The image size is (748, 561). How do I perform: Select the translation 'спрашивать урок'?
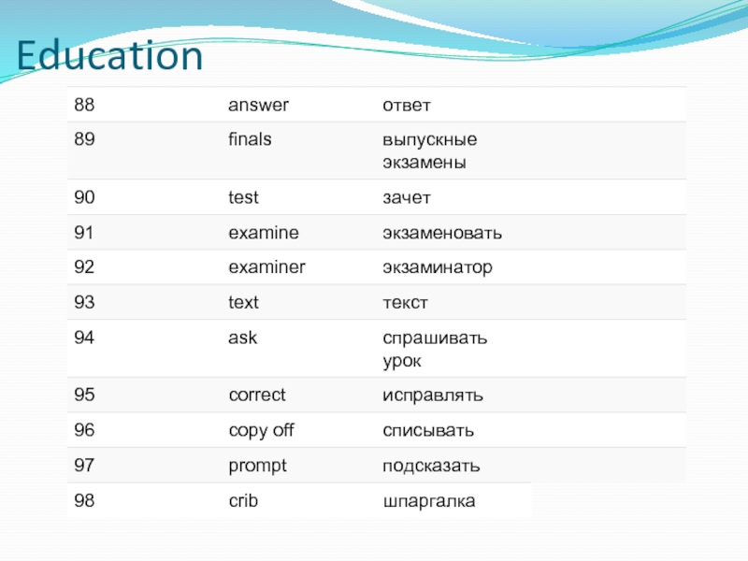click(x=435, y=350)
